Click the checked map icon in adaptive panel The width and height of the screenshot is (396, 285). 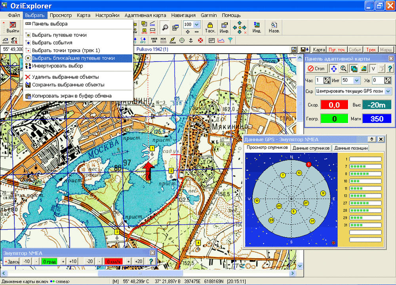click(x=364, y=68)
